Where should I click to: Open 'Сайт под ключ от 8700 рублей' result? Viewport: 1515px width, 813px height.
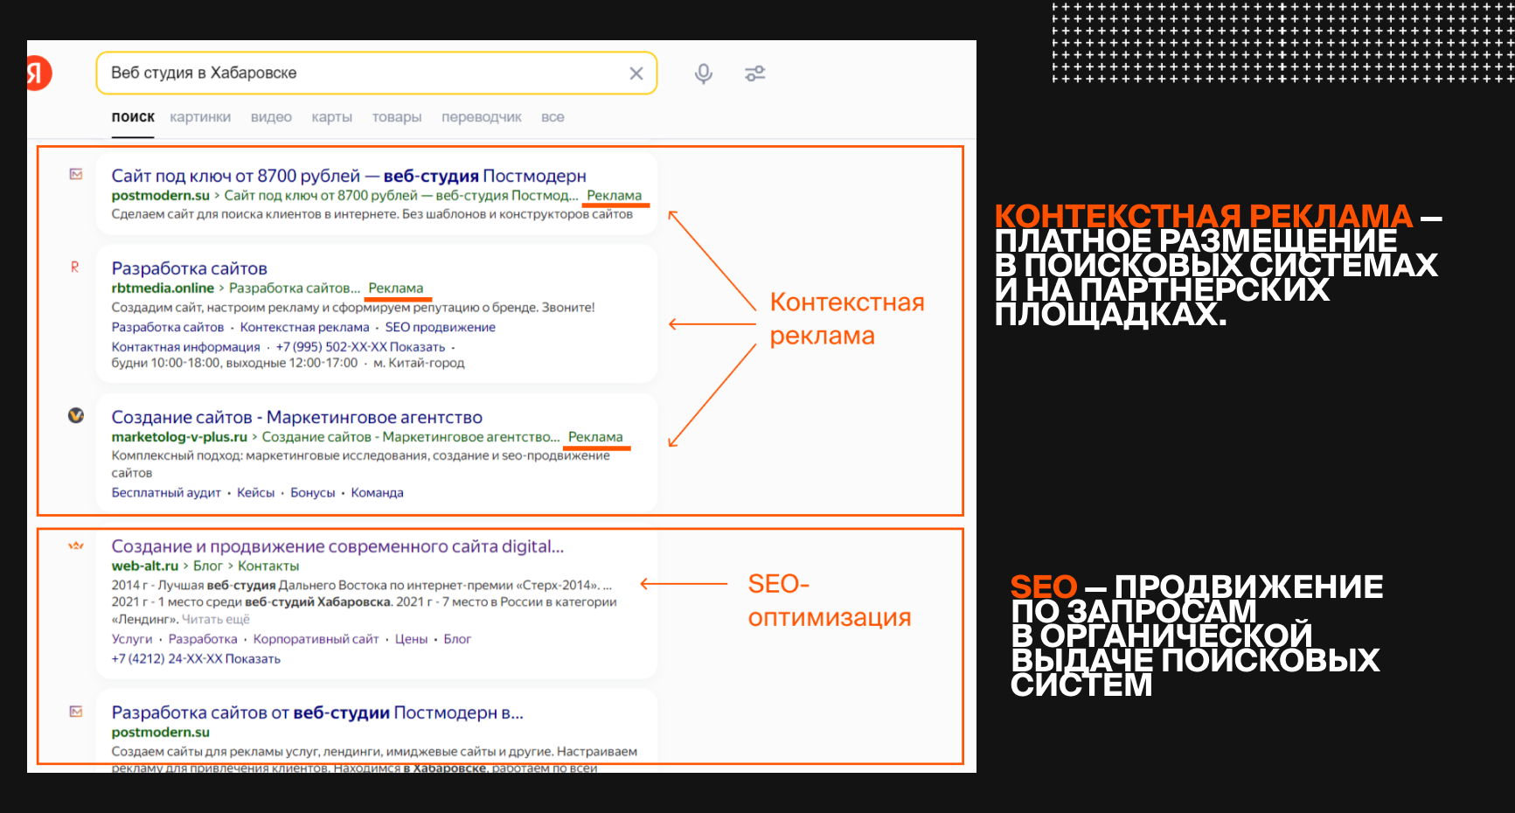coord(349,176)
